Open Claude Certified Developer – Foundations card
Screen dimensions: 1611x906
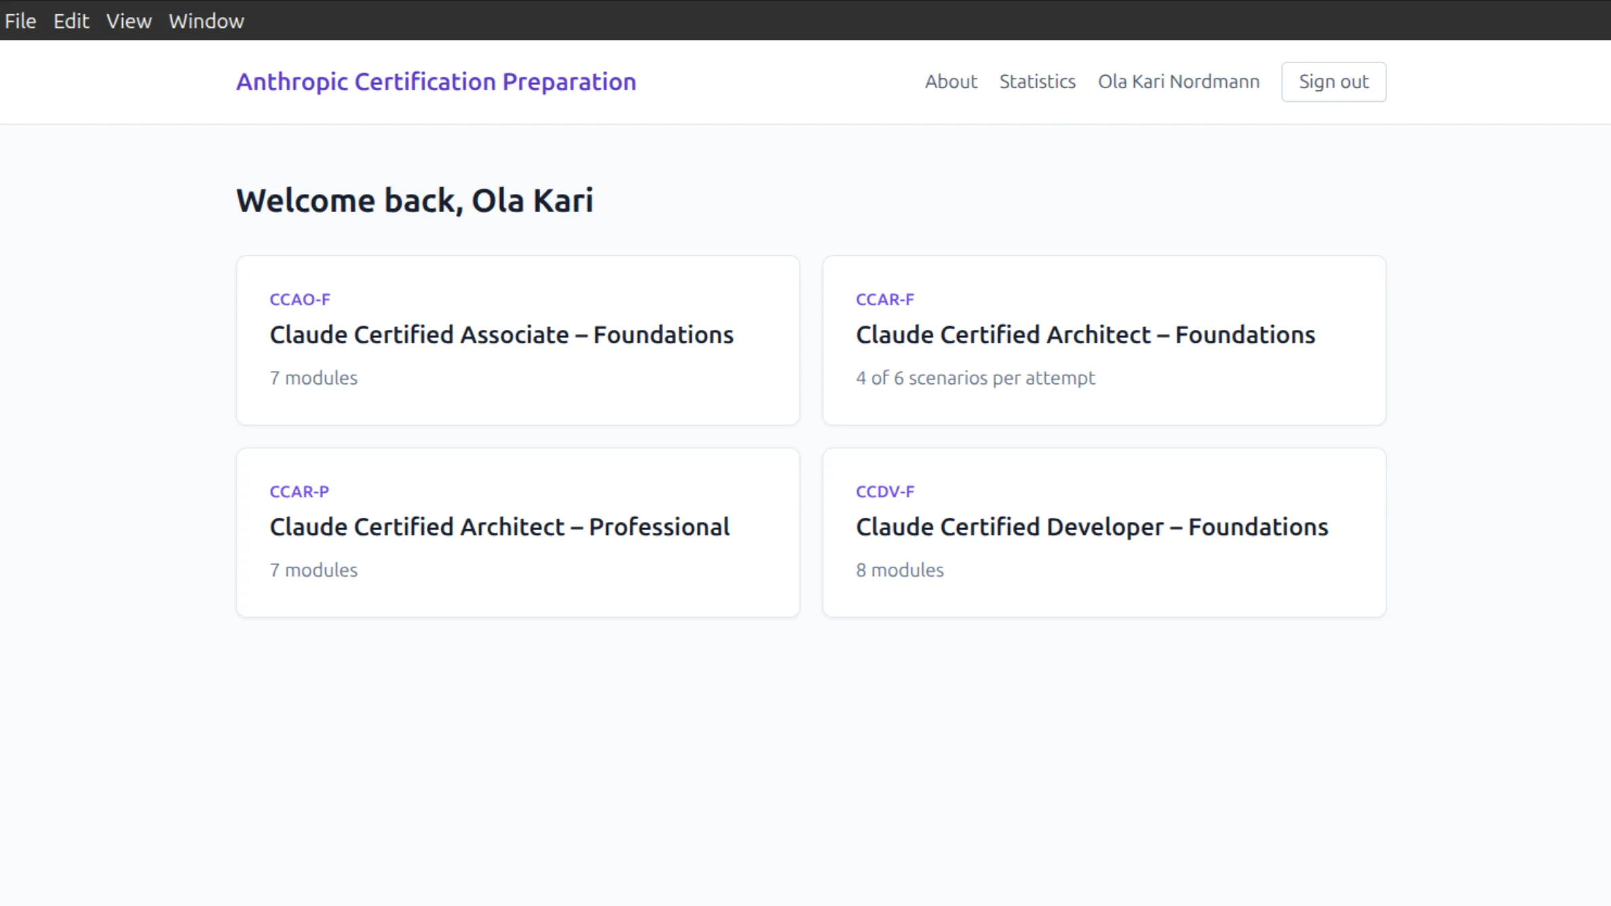(x=1104, y=532)
